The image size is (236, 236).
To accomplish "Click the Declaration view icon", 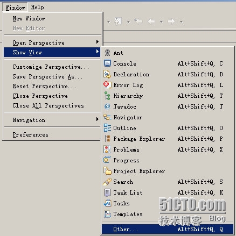I will [107, 74].
